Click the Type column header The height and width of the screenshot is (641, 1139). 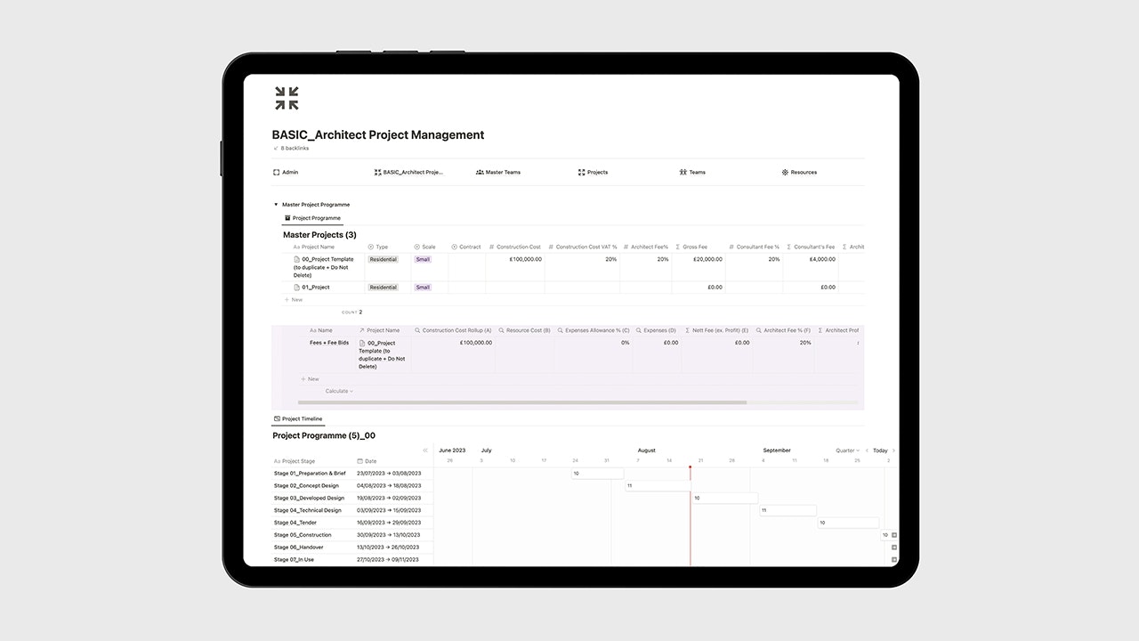point(378,247)
